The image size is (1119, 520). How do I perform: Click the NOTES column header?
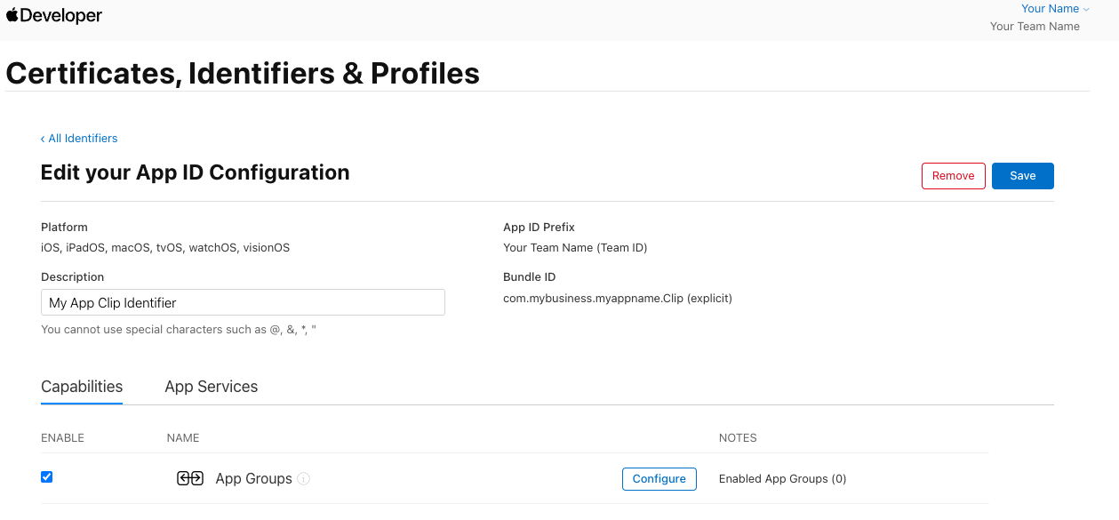click(738, 438)
